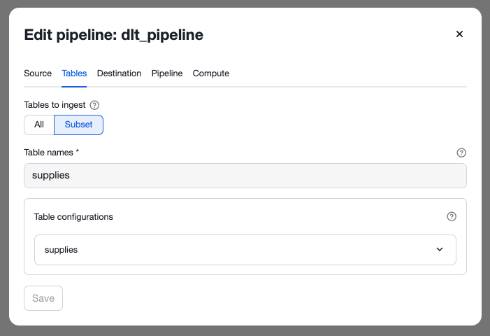Switch to the Compute tab
This screenshot has width=490, height=336.
(x=211, y=73)
